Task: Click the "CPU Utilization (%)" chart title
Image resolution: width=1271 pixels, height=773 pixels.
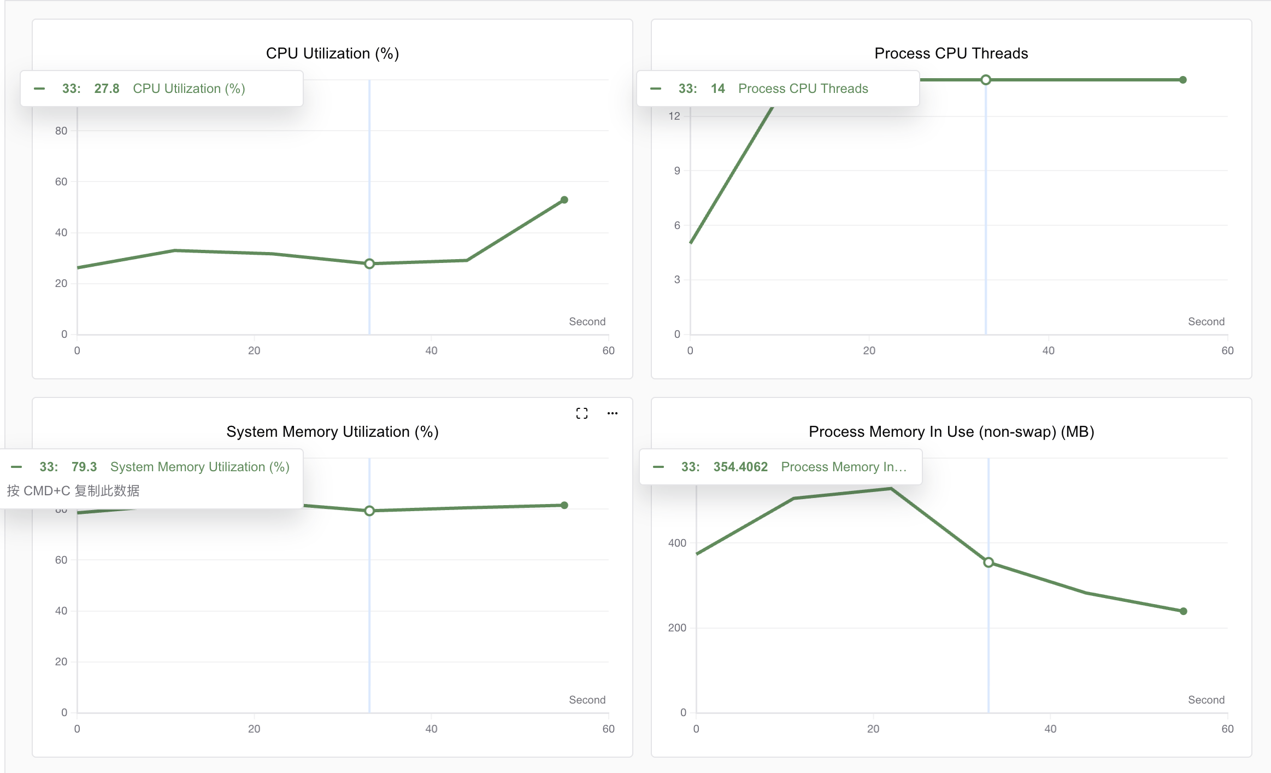Action: click(332, 54)
